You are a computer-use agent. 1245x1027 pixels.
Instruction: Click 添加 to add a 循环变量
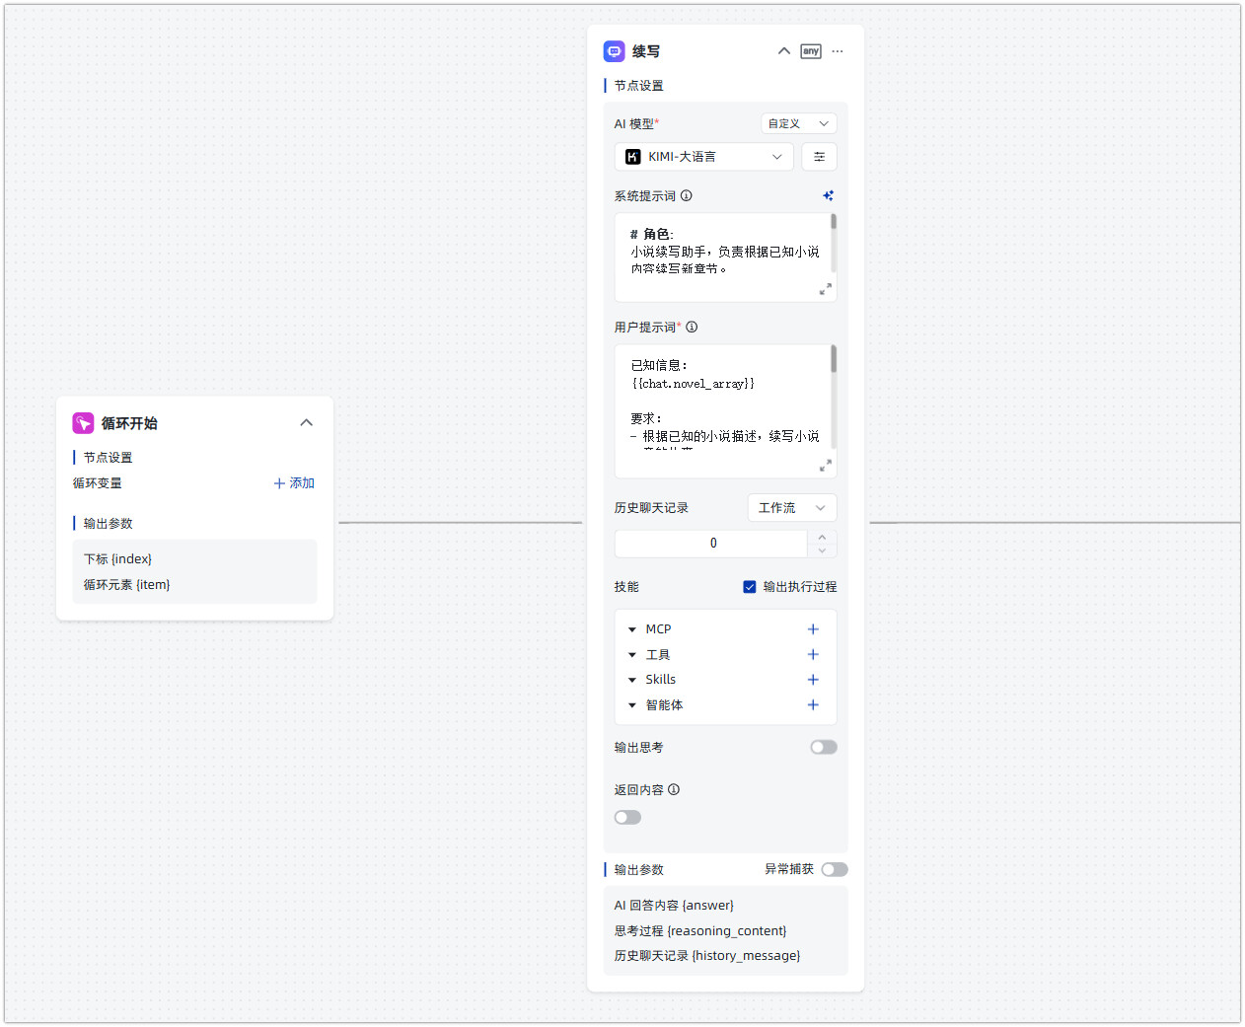294,483
